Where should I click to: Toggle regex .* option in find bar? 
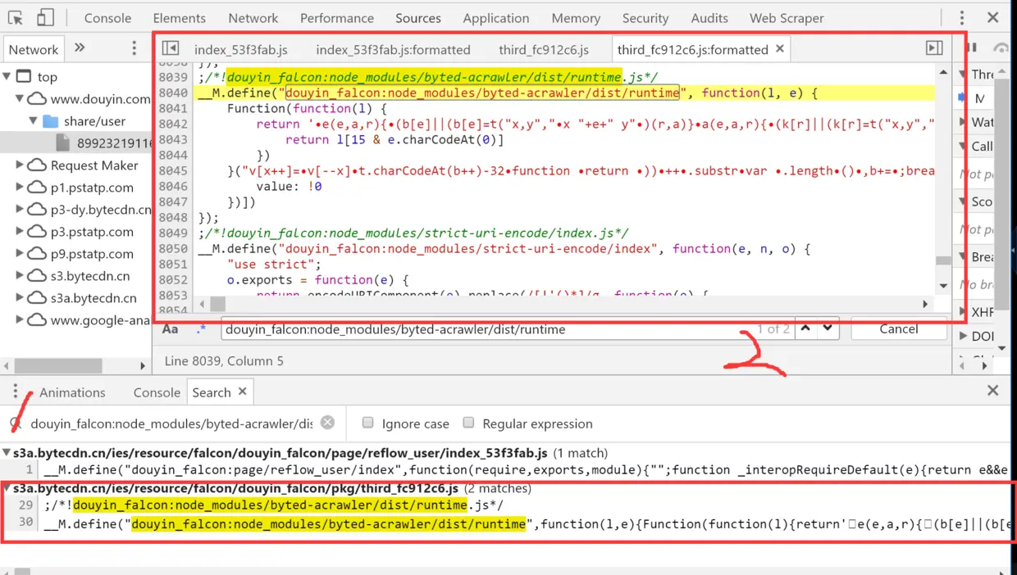click(201, 329)
